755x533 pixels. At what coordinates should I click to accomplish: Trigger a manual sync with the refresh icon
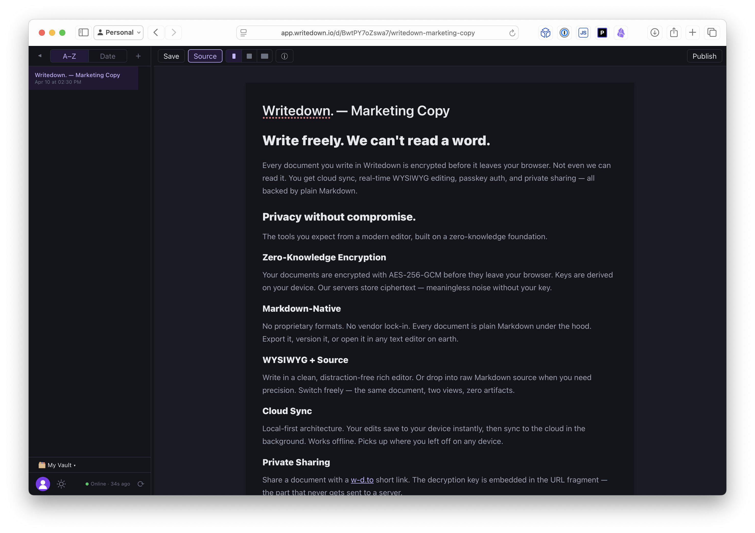click(141, 484)
